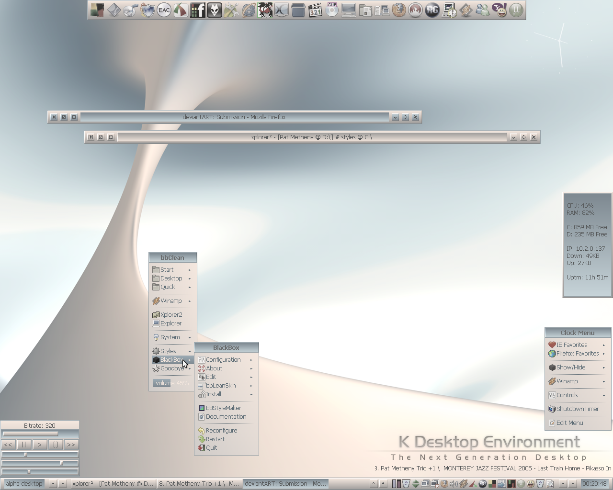Click the 00:29:48 clock in taskbar
The height and width of the screenshot is (490, 613).
click(x=594, y=484)
